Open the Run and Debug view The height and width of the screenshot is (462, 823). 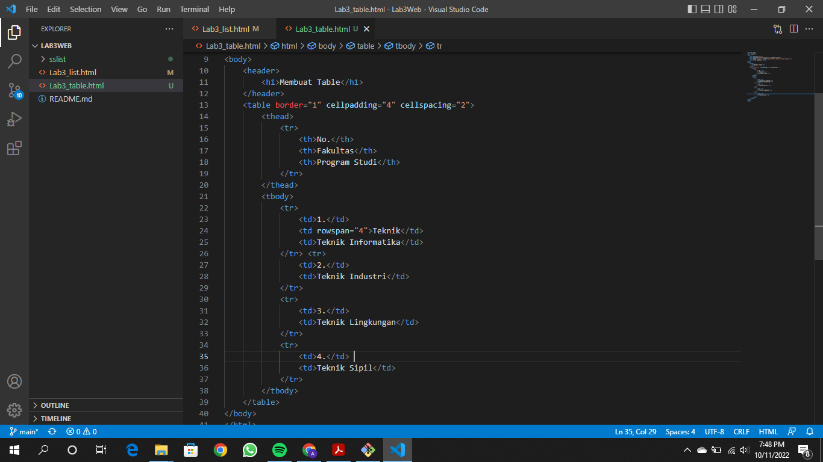14,119
